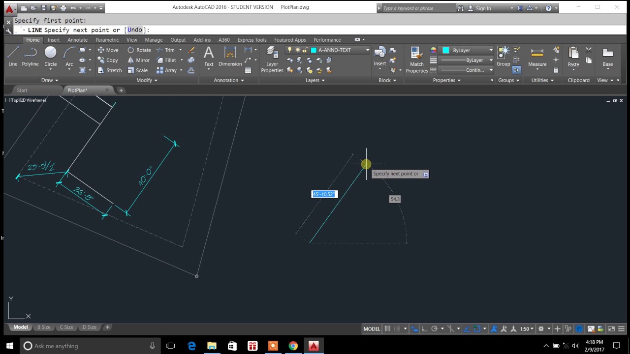The height and width of the screenshot is (354, 630).
Task: Open the AutoCAD application menu button
Action: 9,9
